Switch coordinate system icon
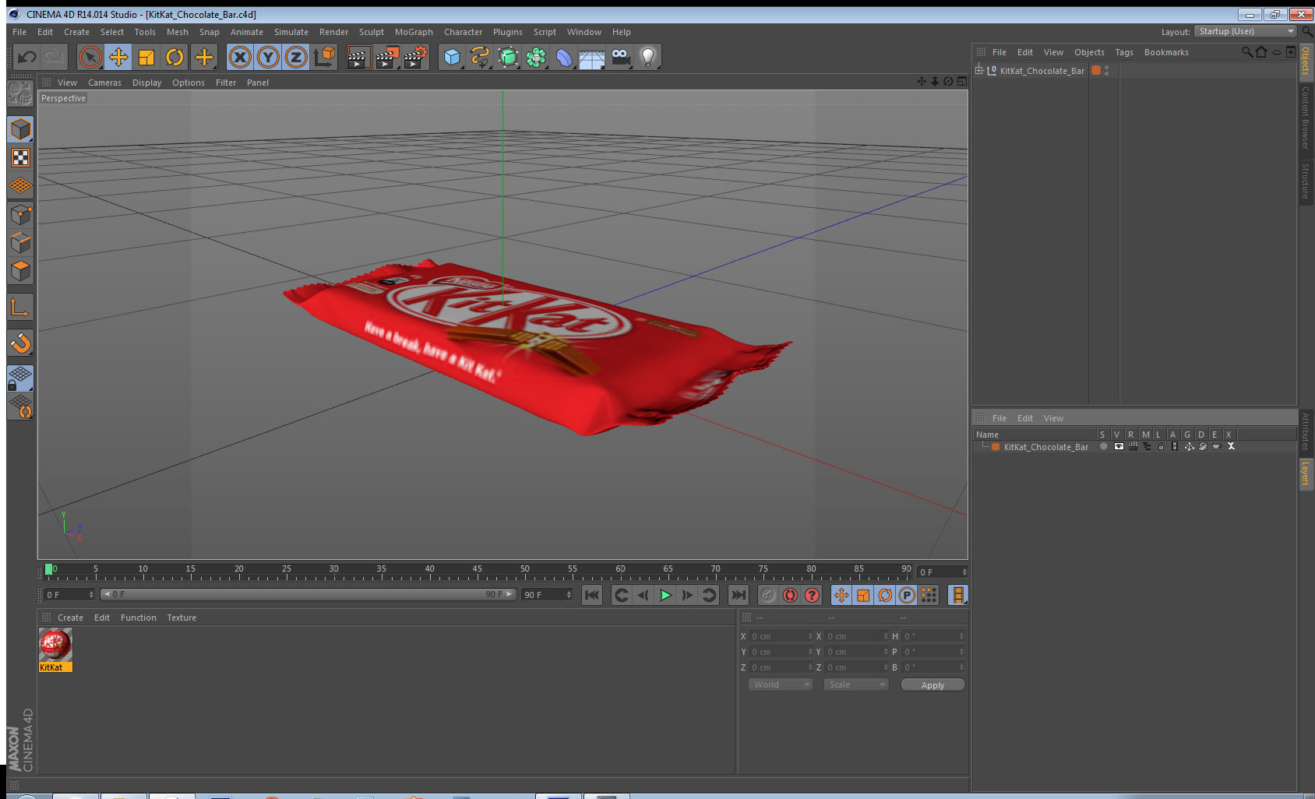The width and height of the screenshot is (1315, 799). [324, 57]
